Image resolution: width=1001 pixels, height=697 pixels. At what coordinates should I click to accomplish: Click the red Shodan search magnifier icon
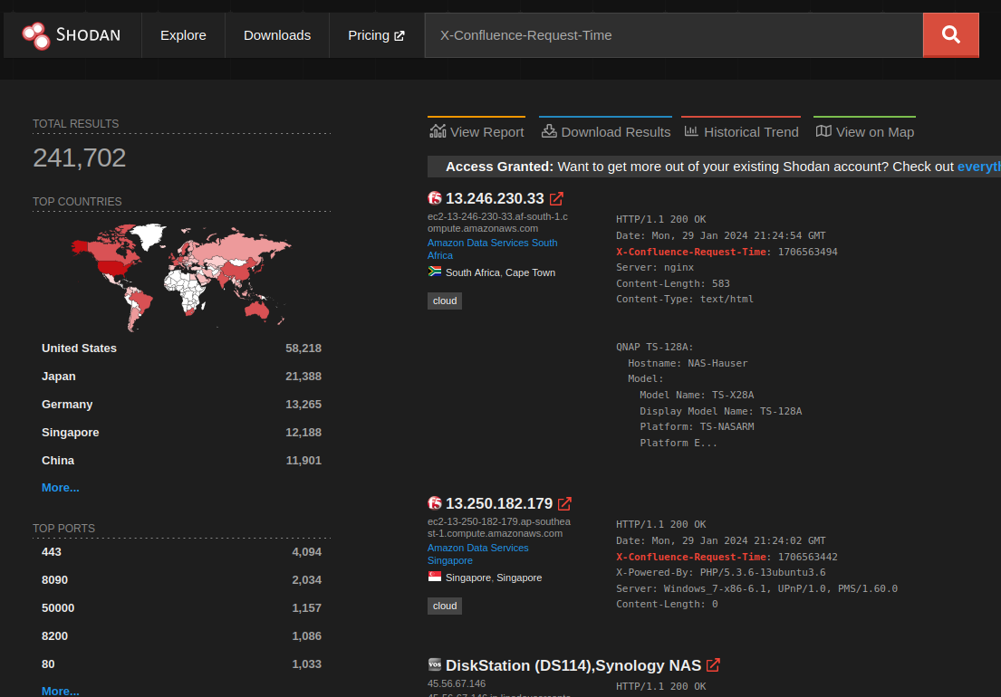pos(950,34)
